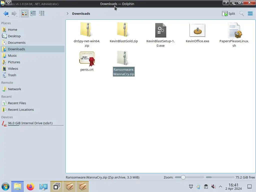Switch to Details view mode
256x192 pixels.
pos(42,13)
